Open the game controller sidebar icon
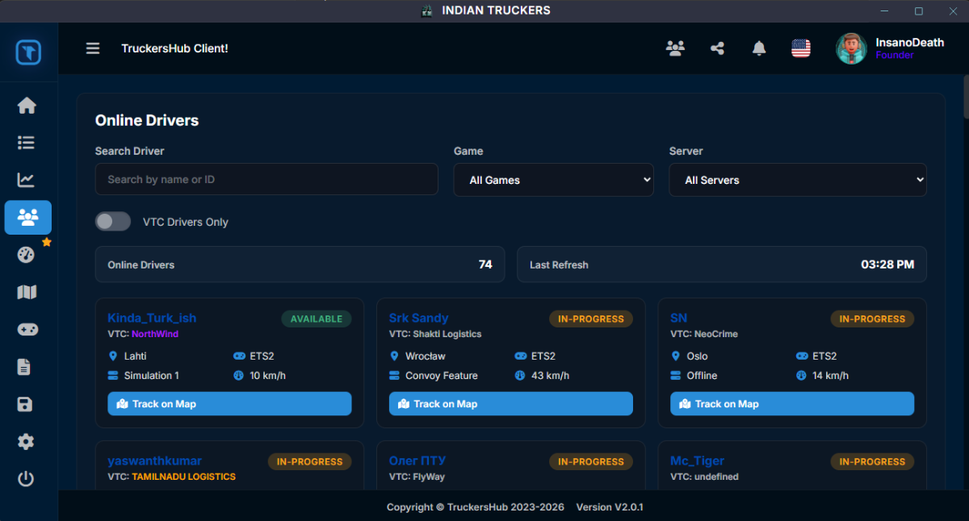This screenshot has height=521, width=969. tap(27, 330)
